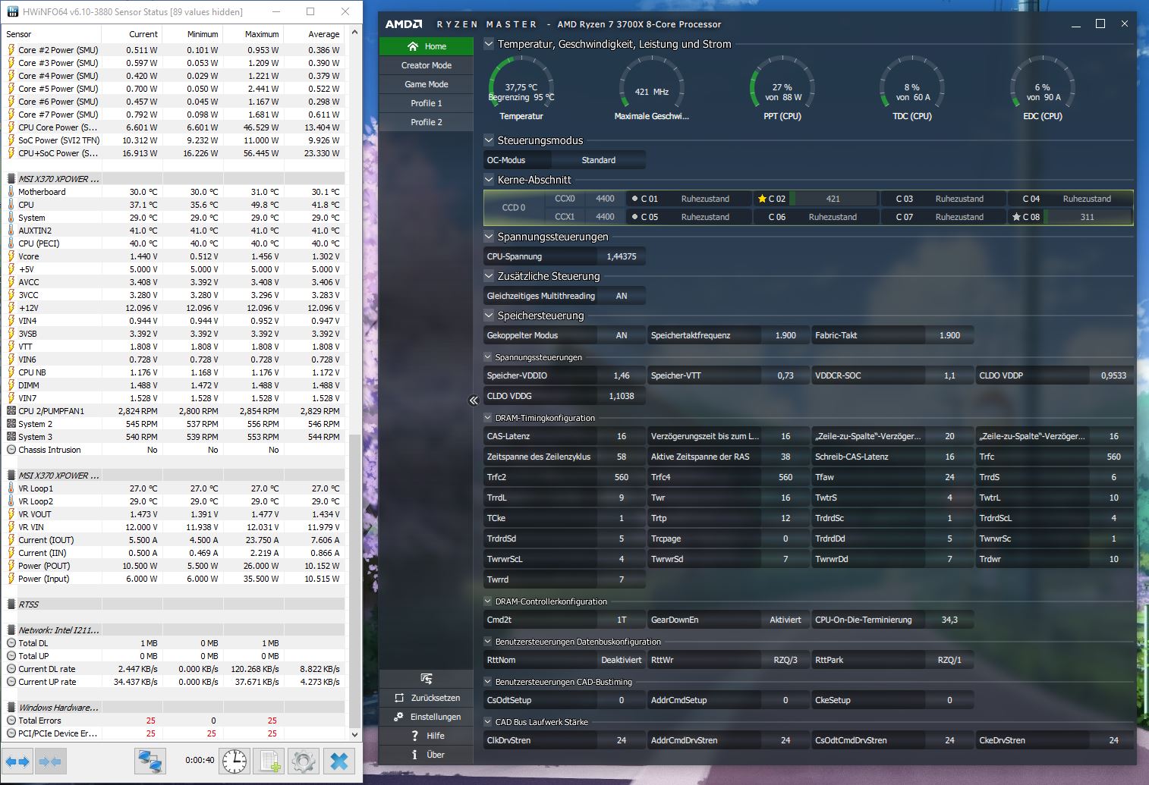Click the Hilfe question mark entry

click(x=427, y=736)
